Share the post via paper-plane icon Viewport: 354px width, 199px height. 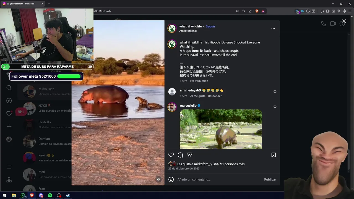(189, 155)
